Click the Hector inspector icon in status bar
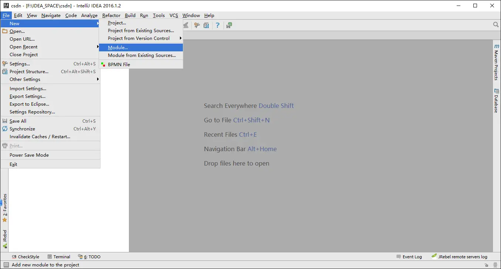This screenshot has width=501, height=269. point(495,265)
